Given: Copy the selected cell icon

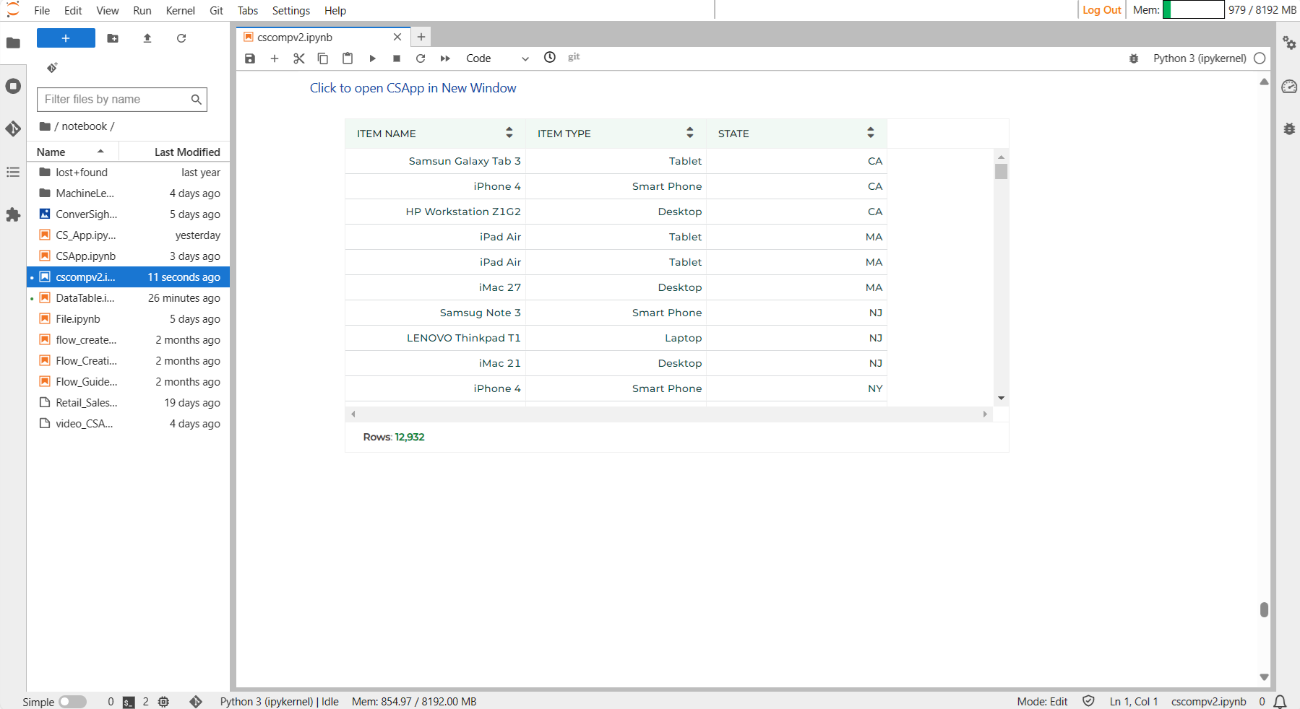Looking at the screenshot, I should [x=323, y=58].
